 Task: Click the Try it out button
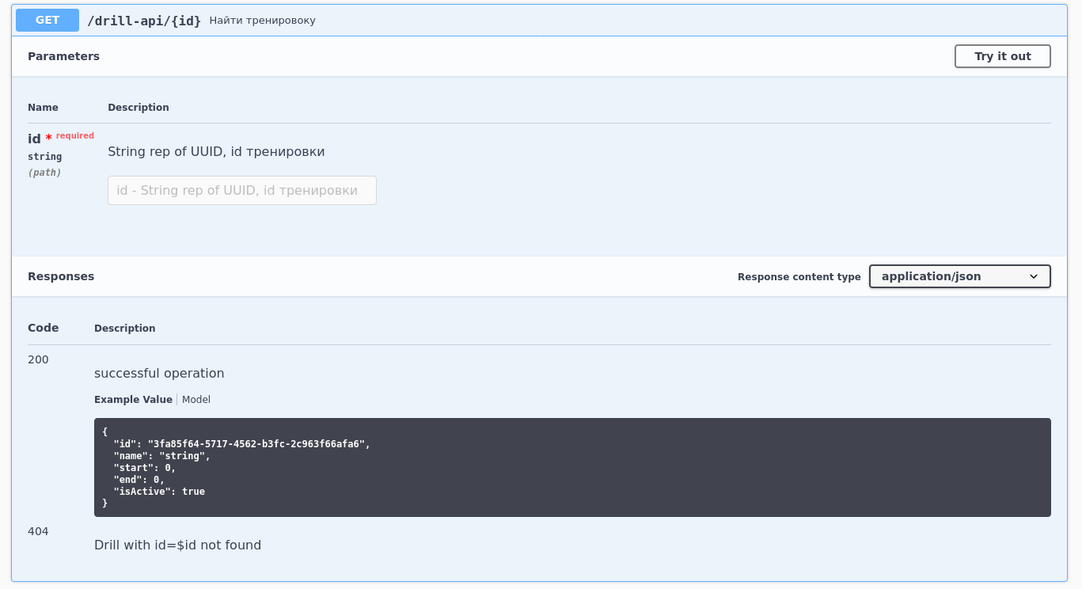coord(1002,56)
